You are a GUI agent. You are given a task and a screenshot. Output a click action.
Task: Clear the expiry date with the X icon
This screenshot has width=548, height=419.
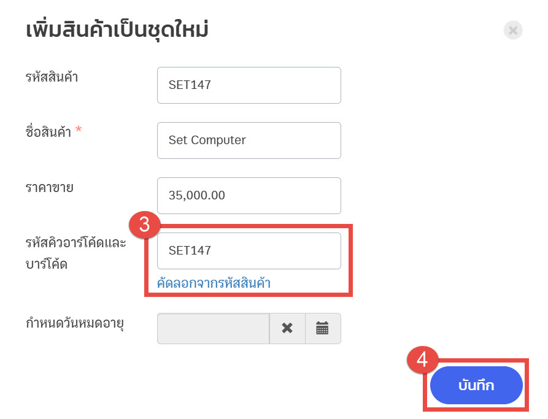(287, 328)
